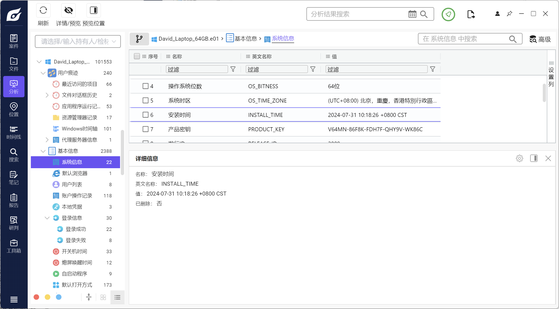Open the 笔记 sidebar section
Image resolution: width=559 pixels, height=309 pixels.
(14, 178)
